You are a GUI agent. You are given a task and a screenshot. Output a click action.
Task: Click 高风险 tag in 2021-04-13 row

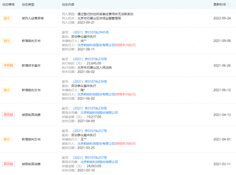pos(8,115)
